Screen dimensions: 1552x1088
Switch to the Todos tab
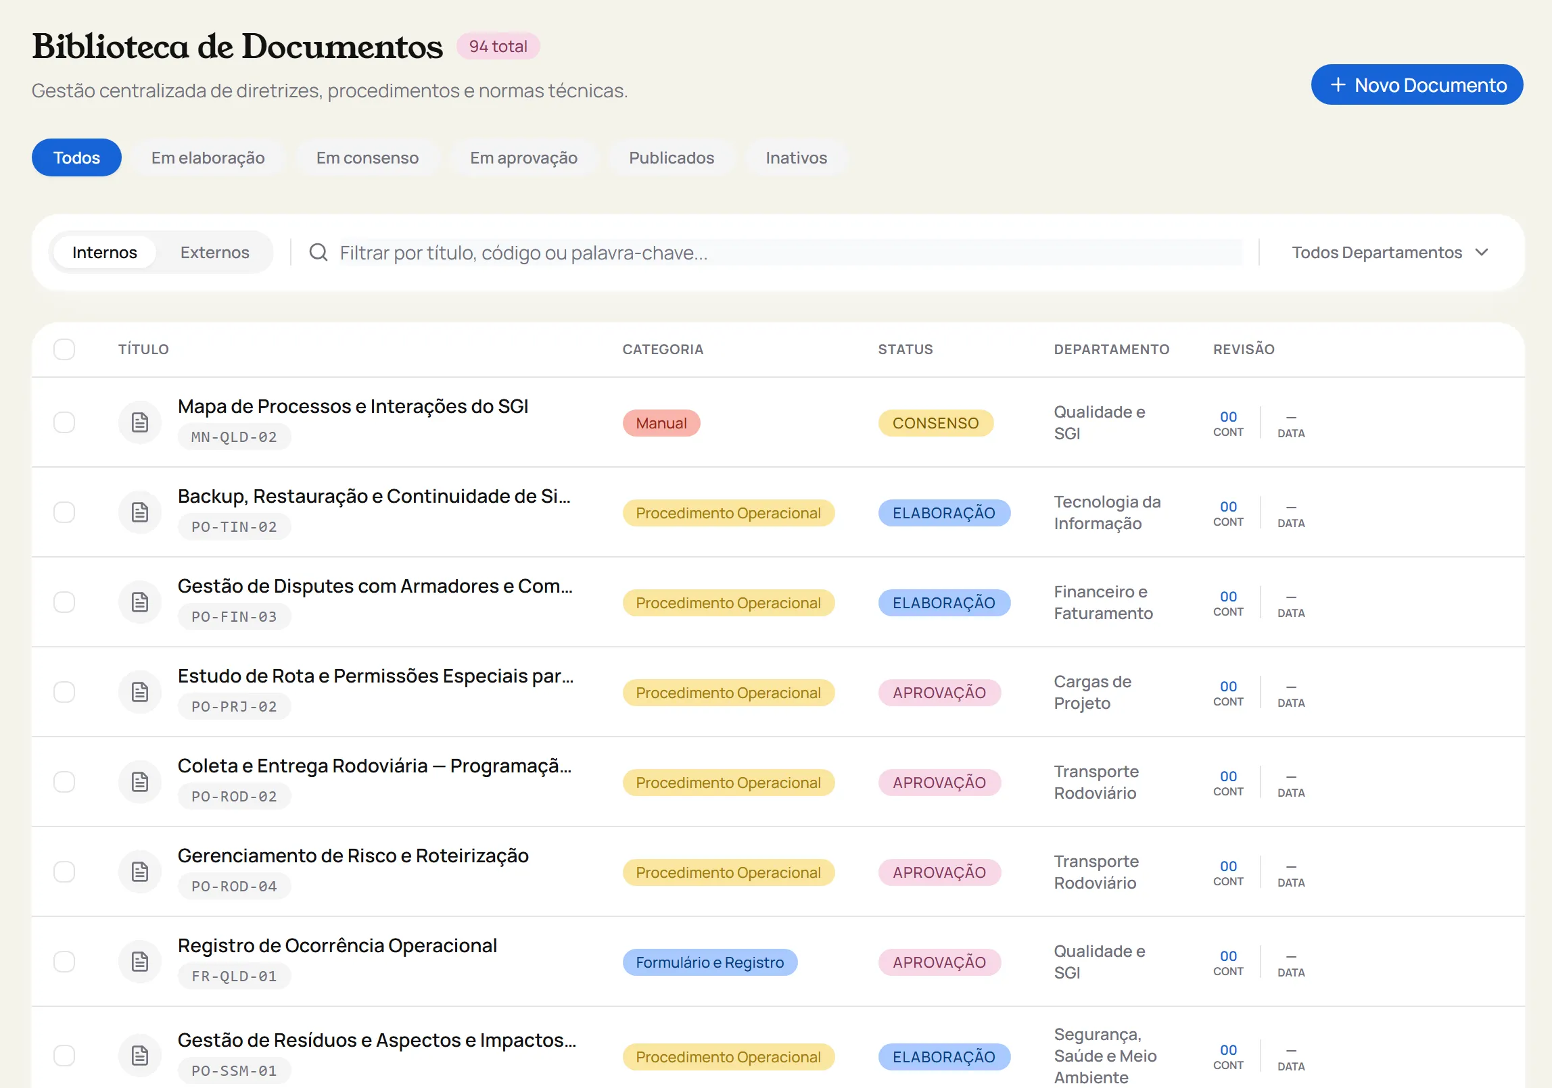coord(76,157)
